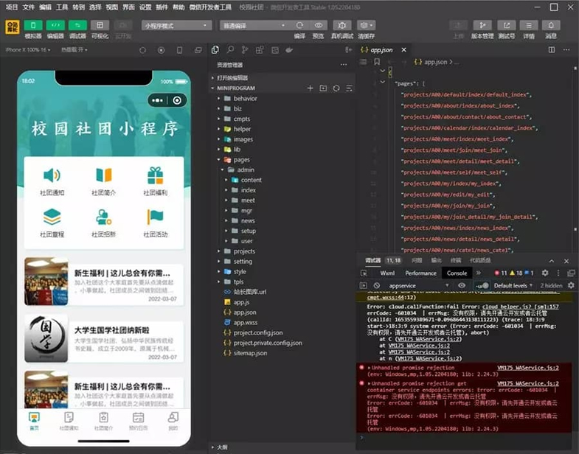Open version management

[482, 25]
